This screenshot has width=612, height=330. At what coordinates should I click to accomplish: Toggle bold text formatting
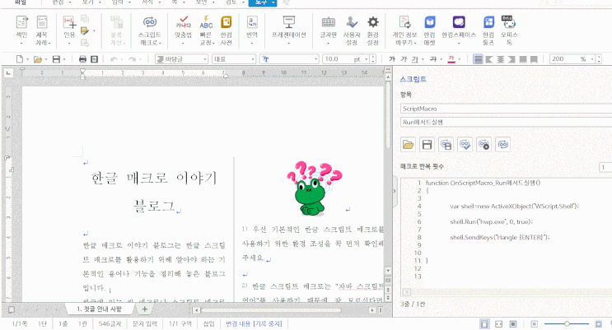click(392, 59)
